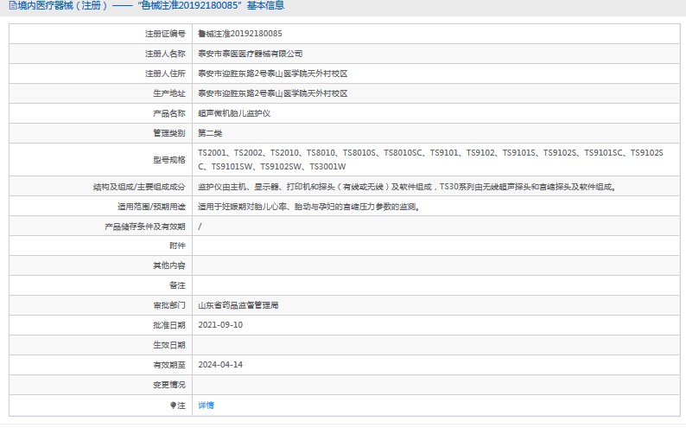This screenshot has height=428, width=686.
Task: Click the 备注 label
Action: (x=178, y=285)
